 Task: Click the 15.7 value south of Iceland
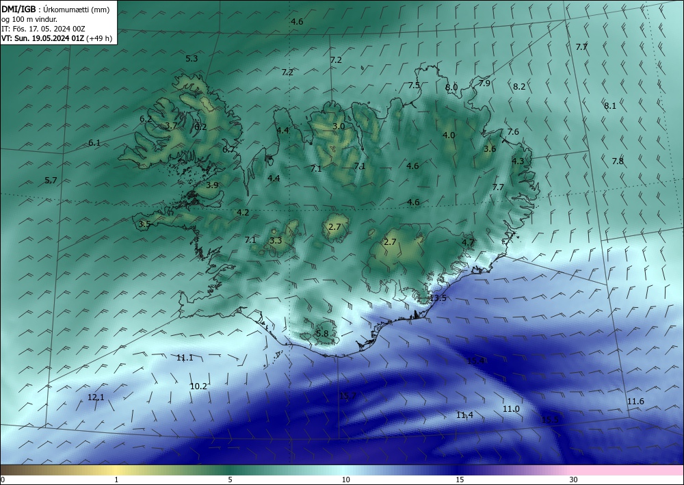tap(348, 395)
